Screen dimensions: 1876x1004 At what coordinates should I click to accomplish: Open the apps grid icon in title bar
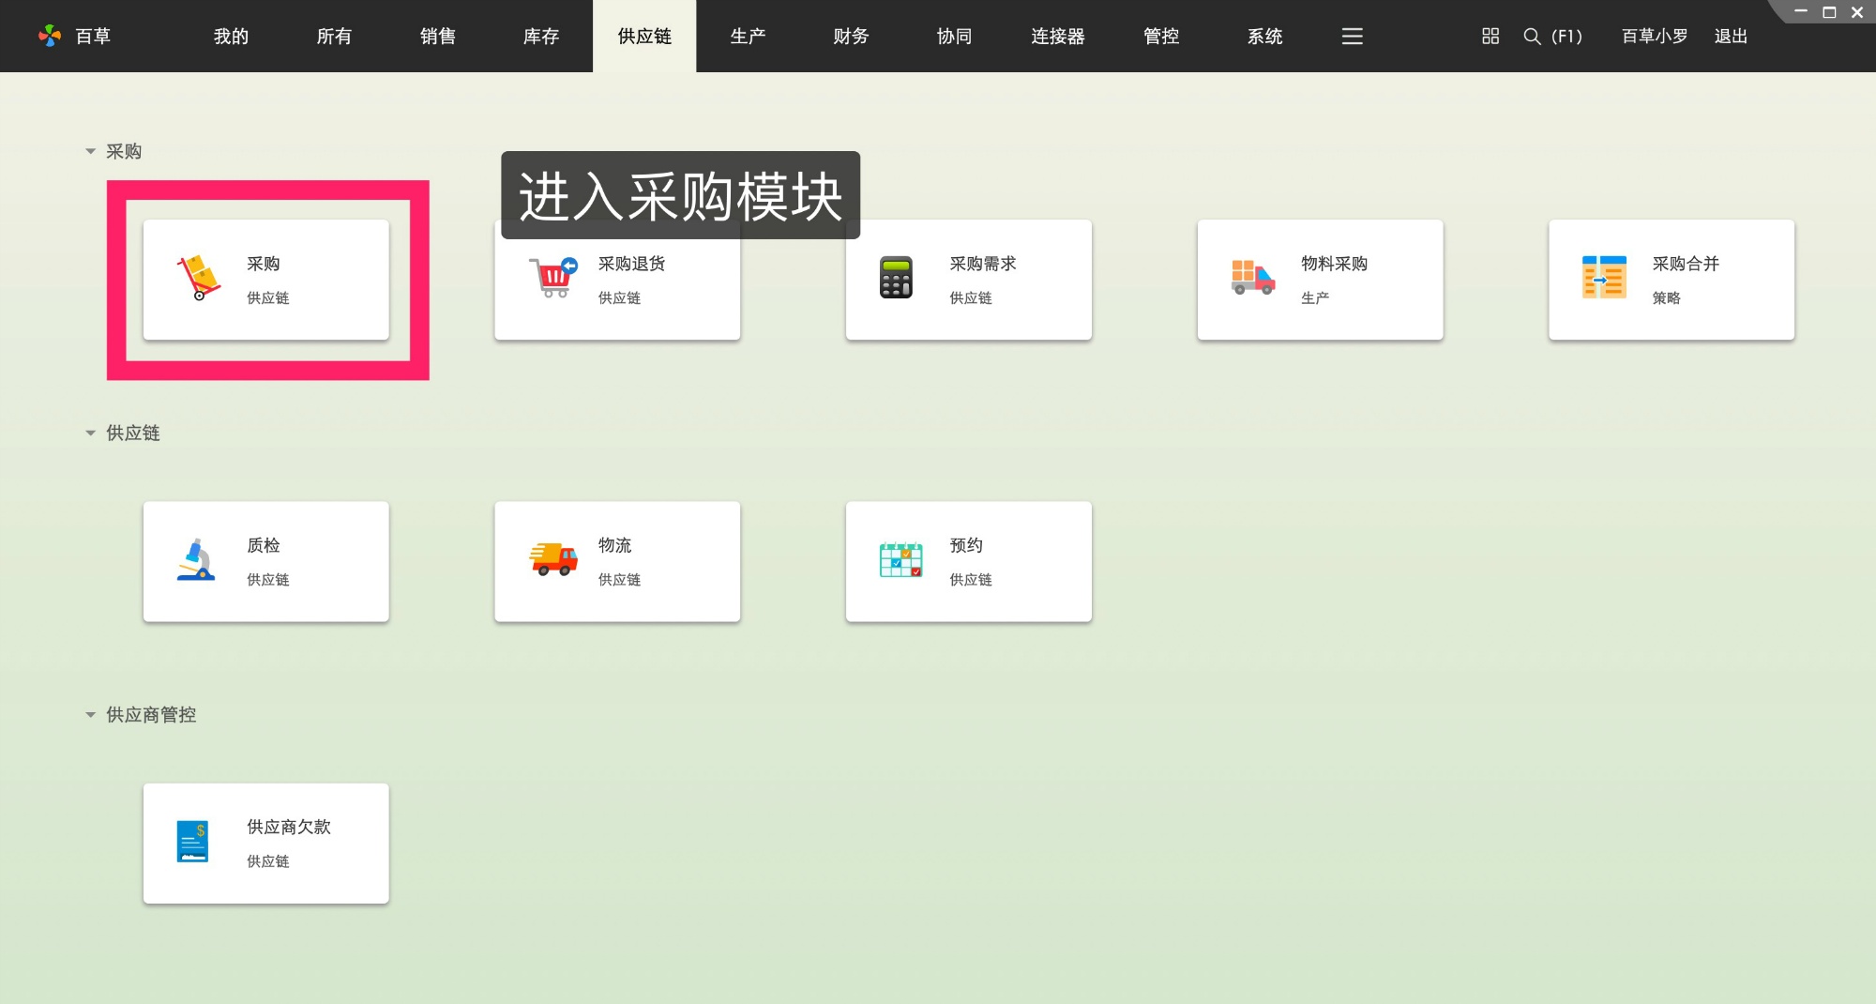pyautogui.click(x=1490, y=37)
